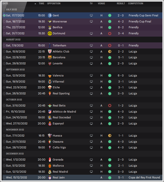The height and width of the screenshot is (182, 164).
Task: Sort by the COMPETITION column header
Action: coord(135,4)
